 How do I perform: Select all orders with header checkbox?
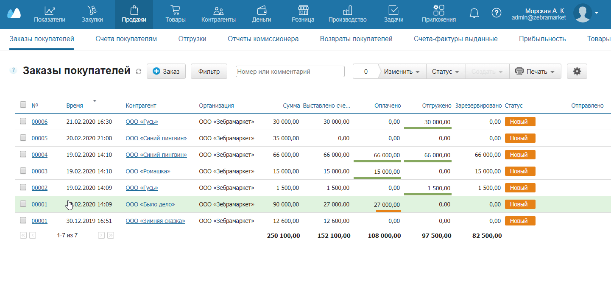pos(23,105)
